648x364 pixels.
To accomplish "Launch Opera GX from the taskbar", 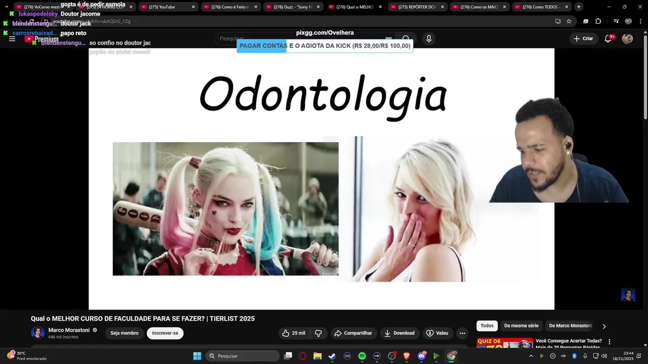I will click(x=303, y=356).
